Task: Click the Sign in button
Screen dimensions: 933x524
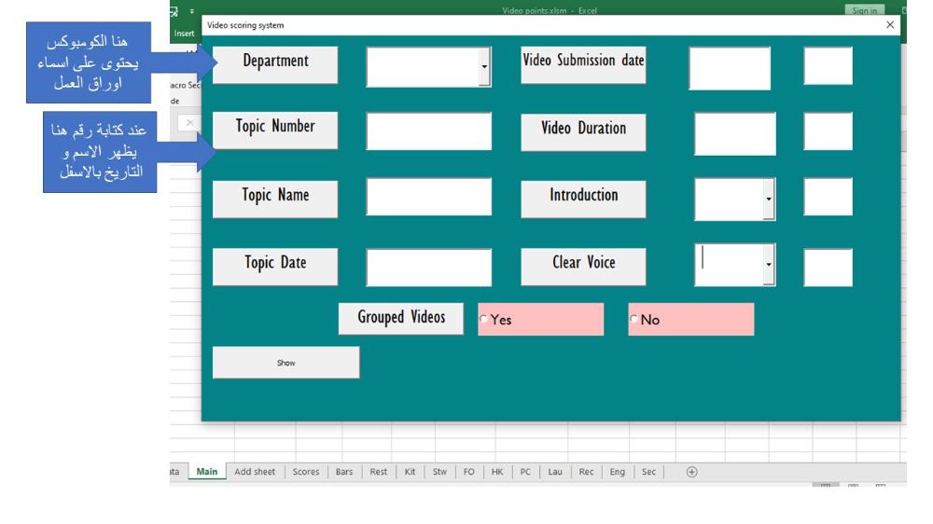Action: [865, 10]
